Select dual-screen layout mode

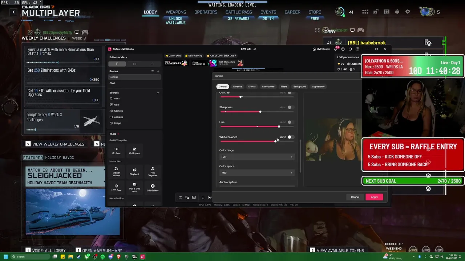pyautogui.click(x=152, y=64)
